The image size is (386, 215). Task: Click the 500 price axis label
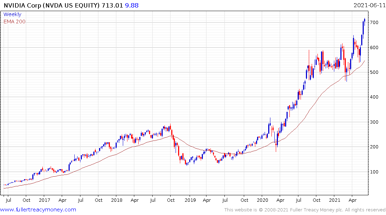(x=374, y=72)
